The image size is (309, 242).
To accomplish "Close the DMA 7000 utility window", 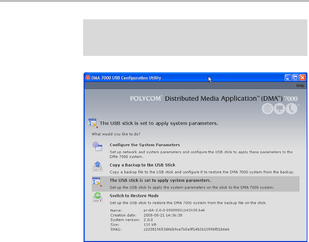I will click(302, 78).
